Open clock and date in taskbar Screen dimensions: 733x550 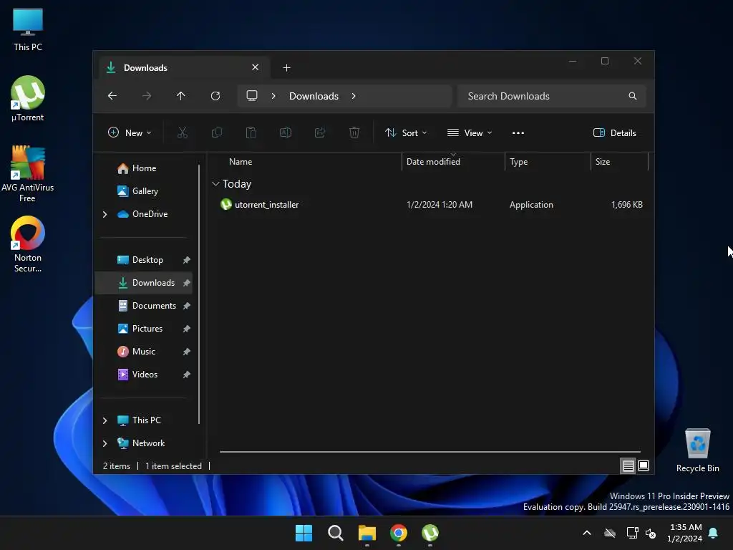685,533
